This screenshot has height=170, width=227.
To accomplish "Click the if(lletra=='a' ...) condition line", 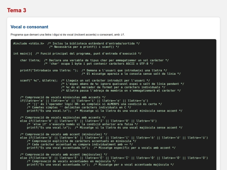I will tap(84, 101).
